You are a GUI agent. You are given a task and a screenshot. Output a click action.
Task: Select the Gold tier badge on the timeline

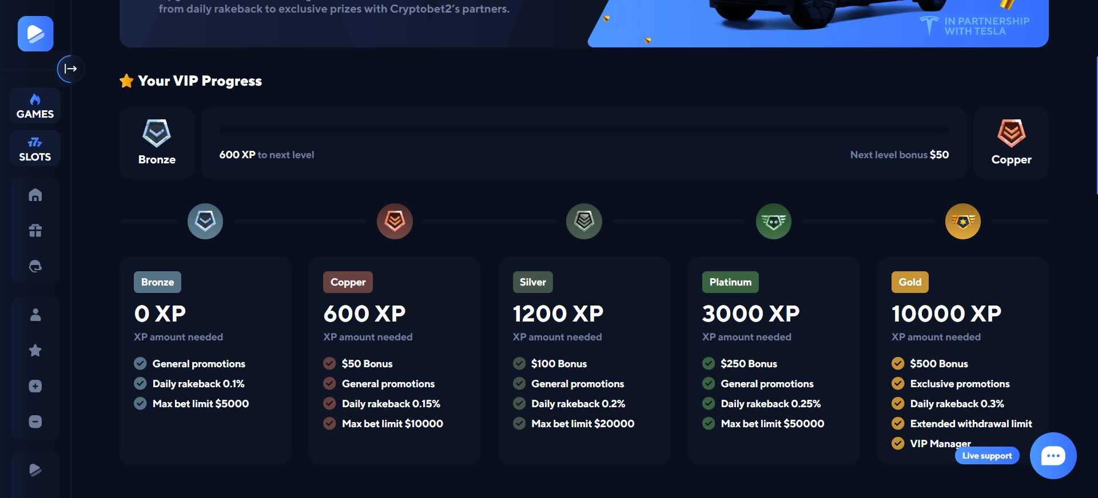click(962, 221)
